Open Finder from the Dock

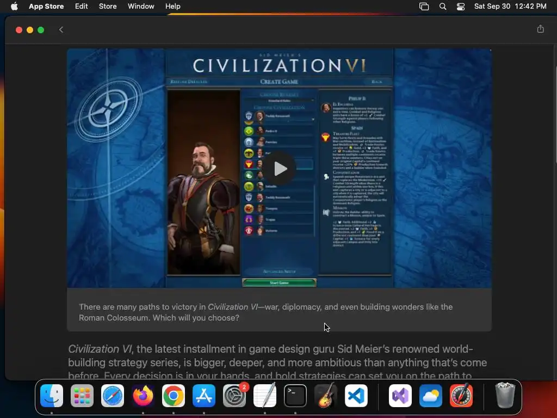52,395
